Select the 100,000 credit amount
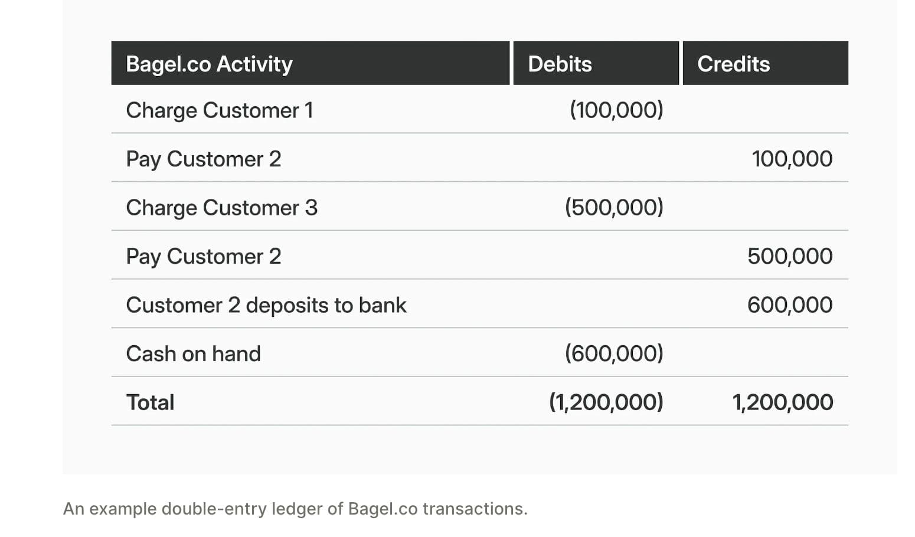 coord(792,159)
